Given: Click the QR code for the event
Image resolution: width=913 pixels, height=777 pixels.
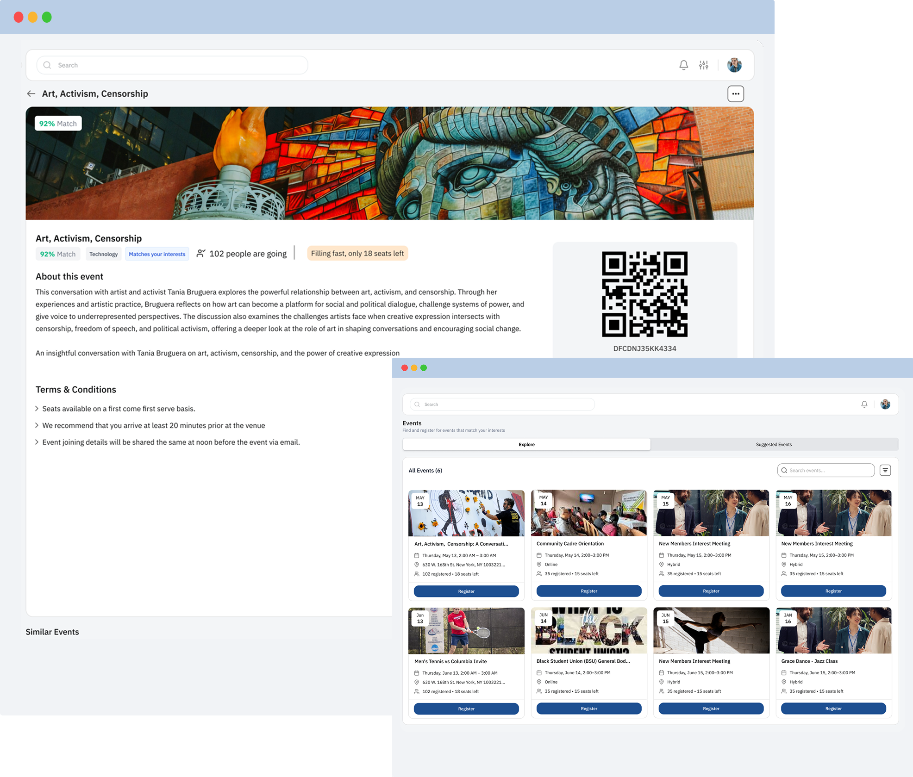Looking at the screenshot, I should tap(644, 294).
